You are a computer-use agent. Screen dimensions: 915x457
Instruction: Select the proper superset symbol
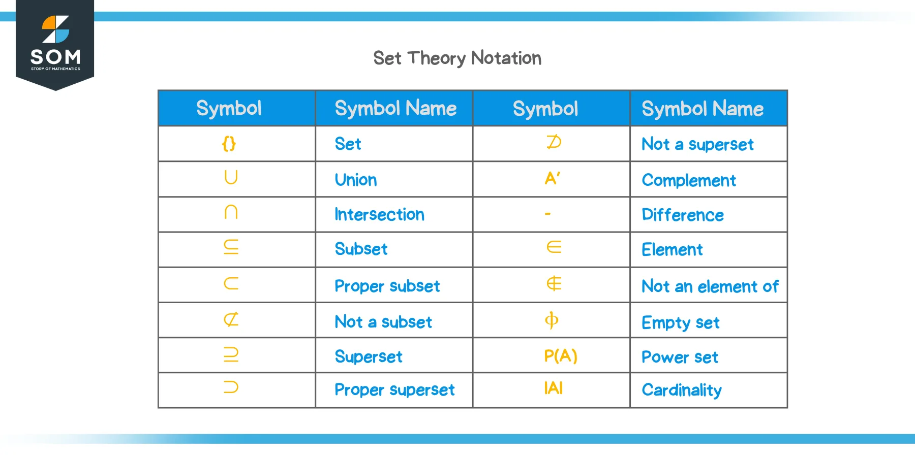[231, 387]
